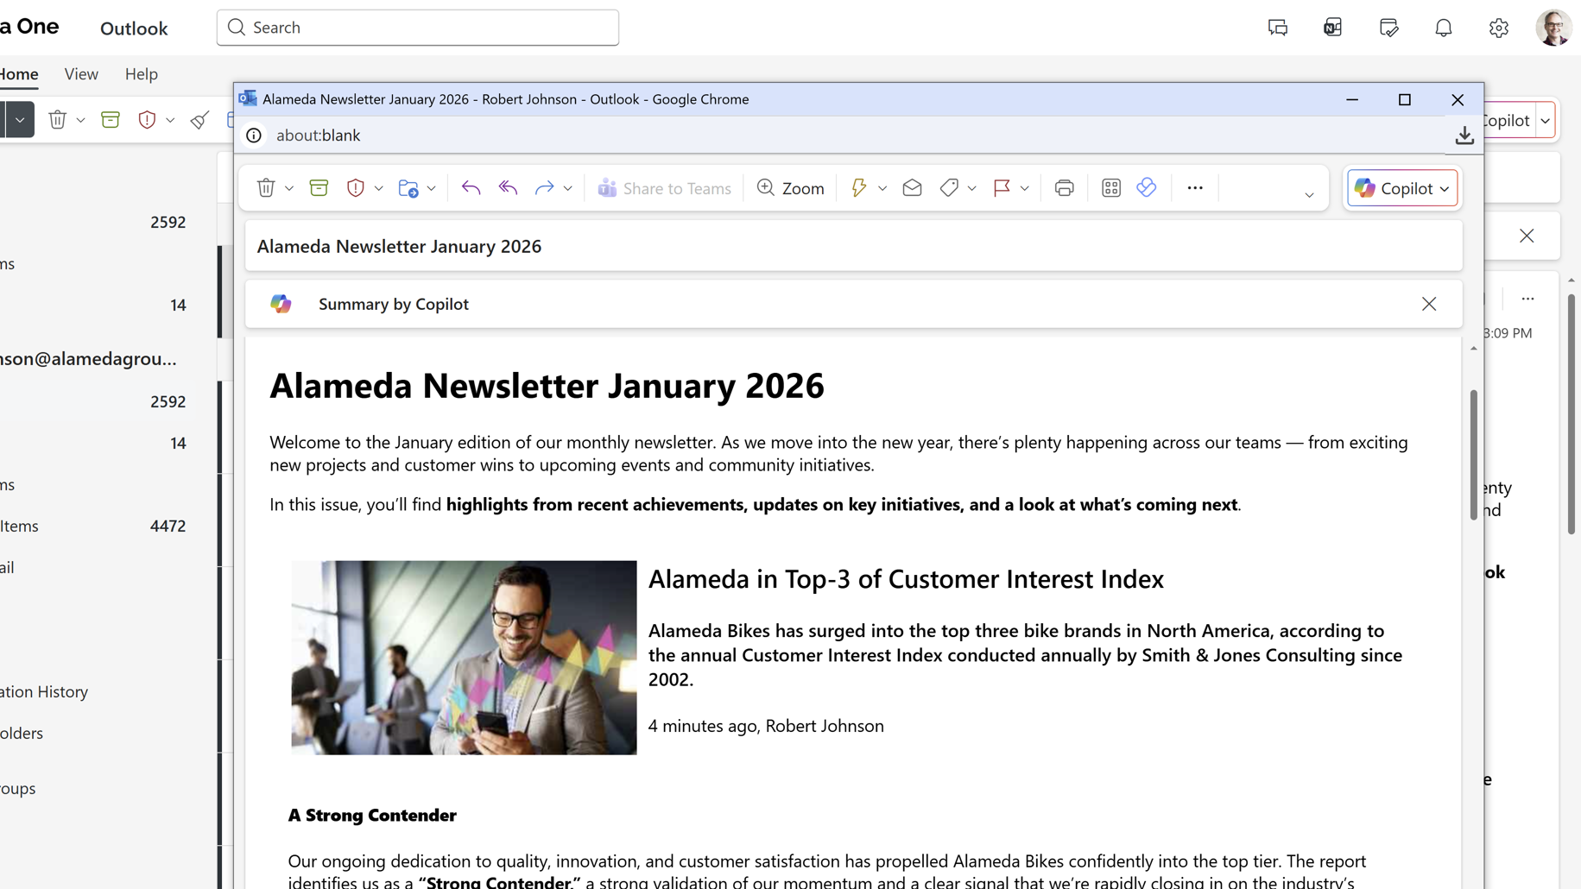Open the chat icon in Outlook header
Screen dimensions: 1581x889
(x=1278, y=28)
